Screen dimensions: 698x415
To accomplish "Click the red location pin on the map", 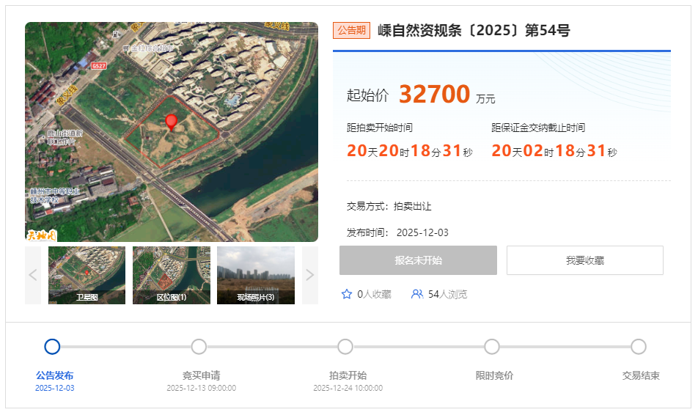I will (x=171, y=122).
